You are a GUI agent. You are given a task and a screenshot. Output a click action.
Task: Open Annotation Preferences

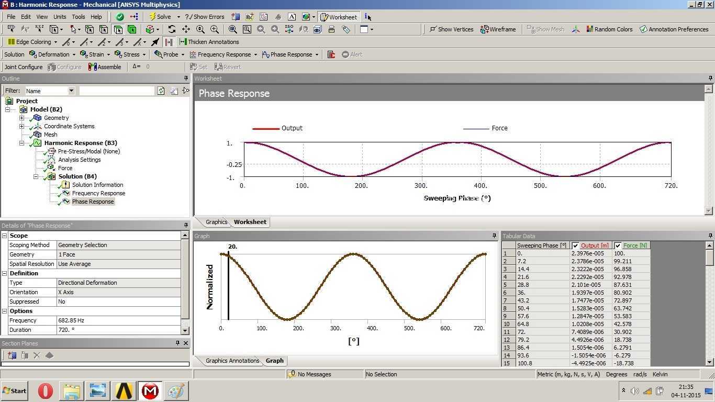tap(674, 29)
